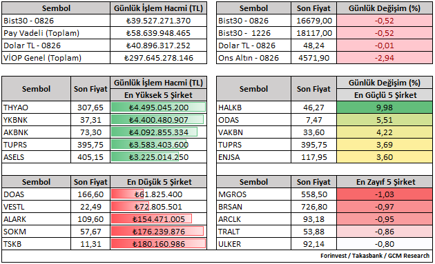Click the Dolar TL - 0826 price 48,24
Image resolution: width=435 pixels, height=264 pixels.
(313, 45)
